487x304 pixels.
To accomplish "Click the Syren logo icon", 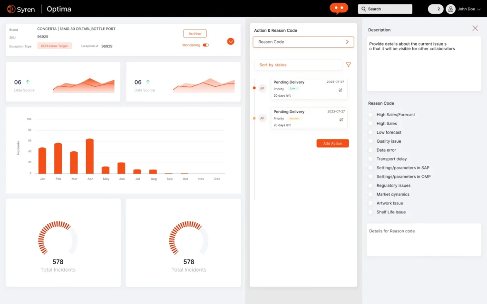I will [11, 9].
